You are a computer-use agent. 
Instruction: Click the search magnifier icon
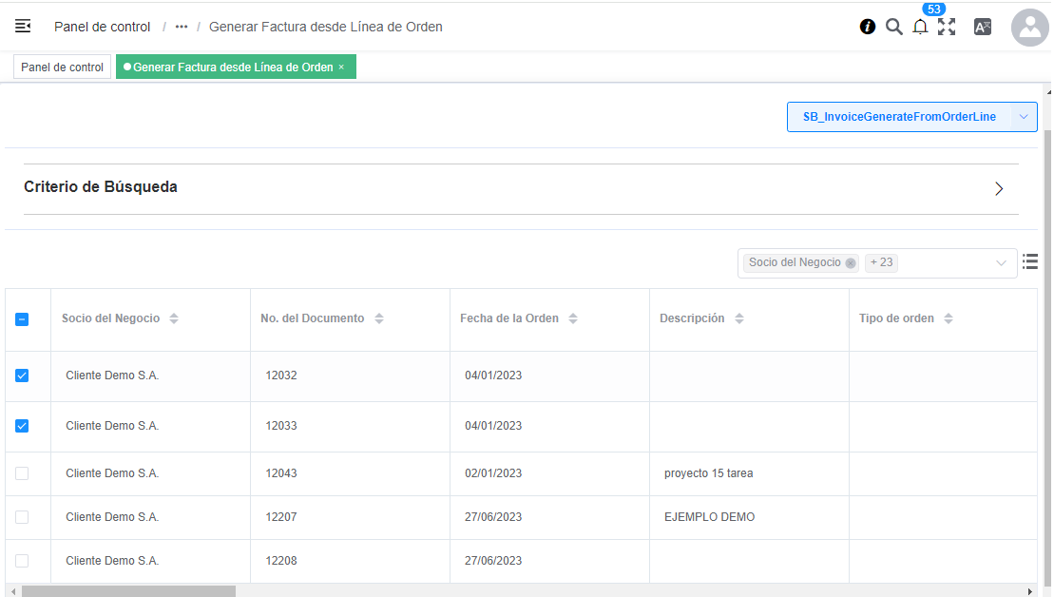893,27
